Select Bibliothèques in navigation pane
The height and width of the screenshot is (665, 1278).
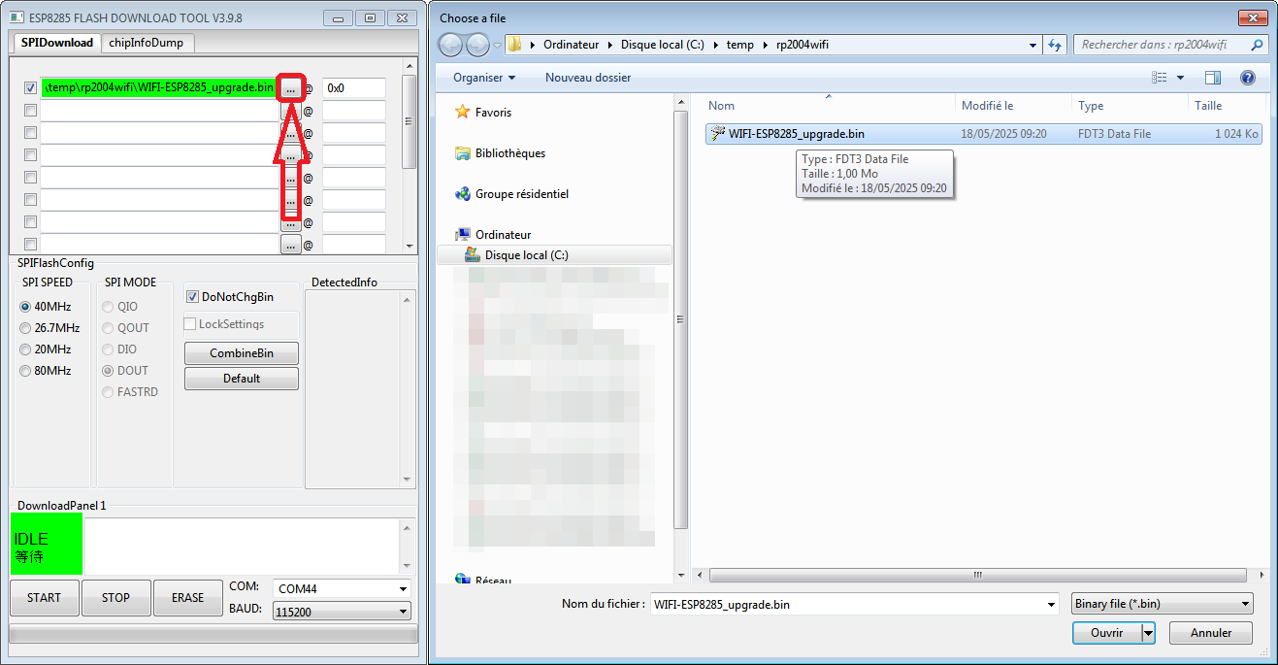pyautogui.click(x=509, y=153)
